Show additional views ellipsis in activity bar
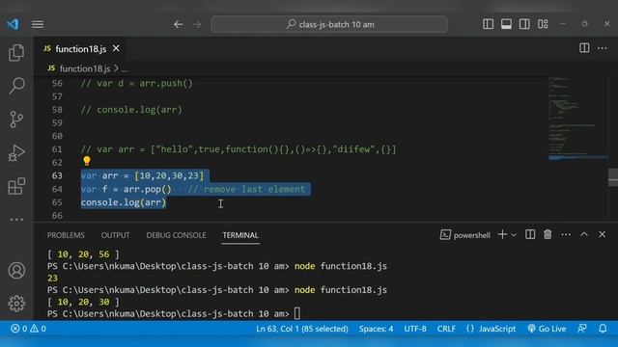Image resolution: width=618 pixels, height=347 pixels. pyautogui.click(x=16, y=219)
